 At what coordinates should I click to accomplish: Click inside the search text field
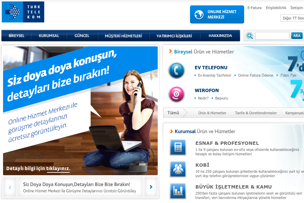tap(272, 36)
